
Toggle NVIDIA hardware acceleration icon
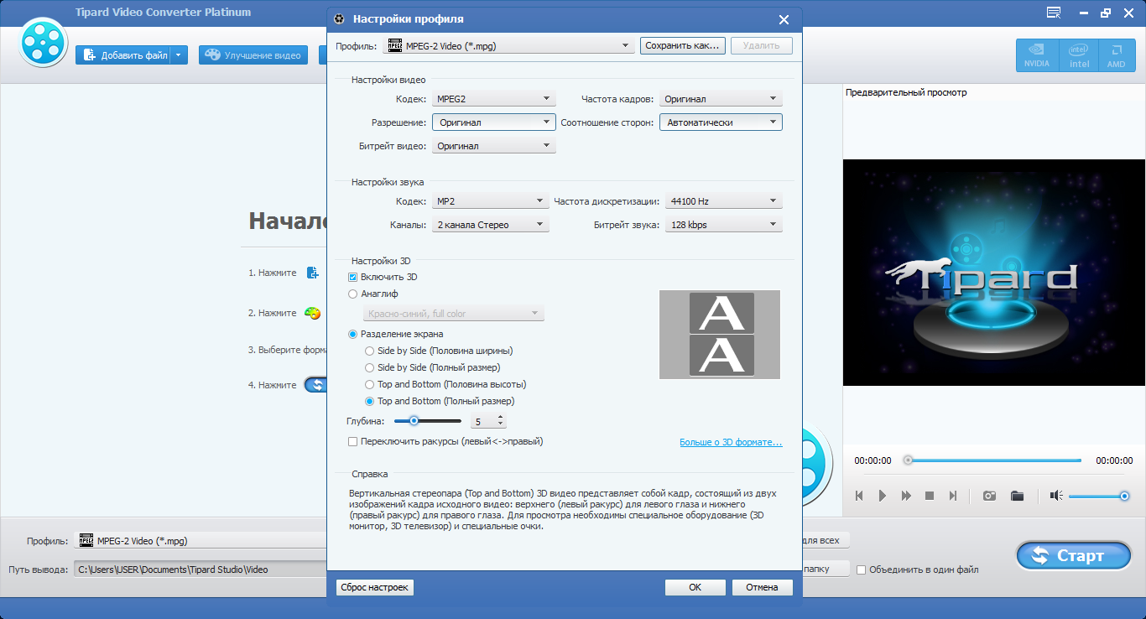[x=1037, y=55]
